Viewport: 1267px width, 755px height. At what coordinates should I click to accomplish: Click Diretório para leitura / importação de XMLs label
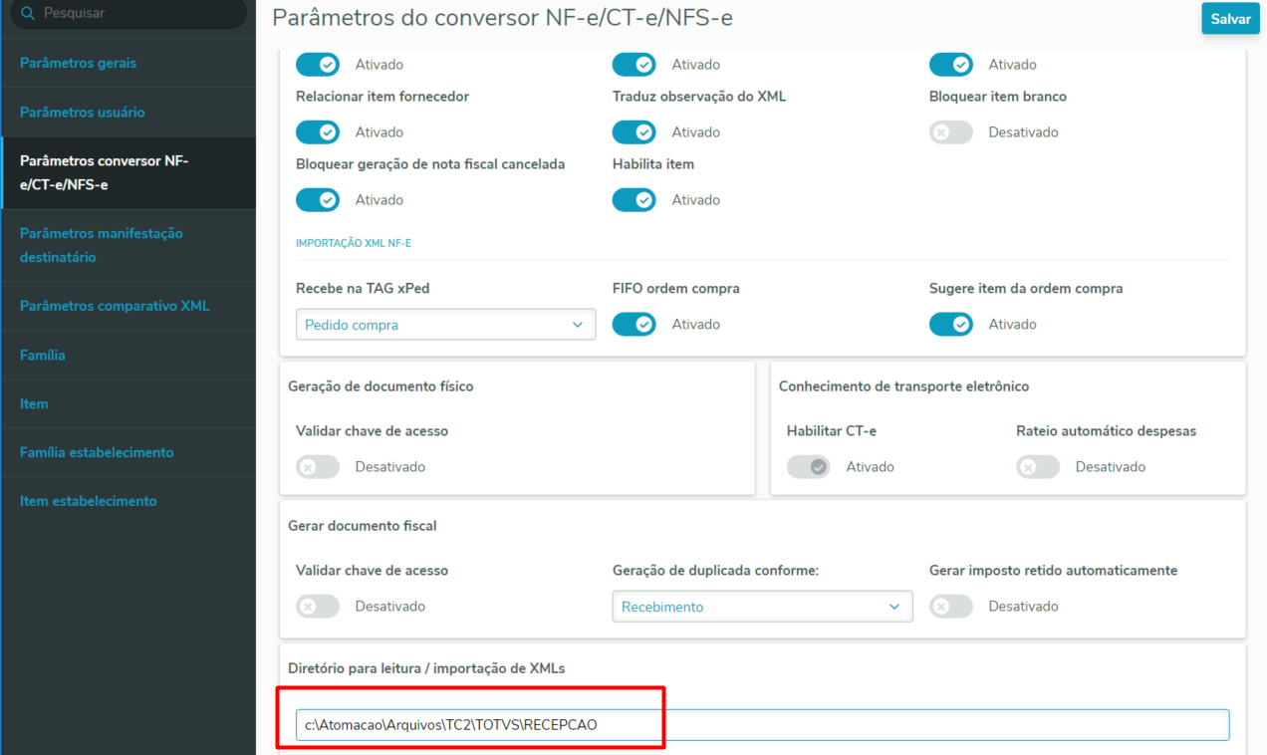pyautogui.click(x=426, y=668)
